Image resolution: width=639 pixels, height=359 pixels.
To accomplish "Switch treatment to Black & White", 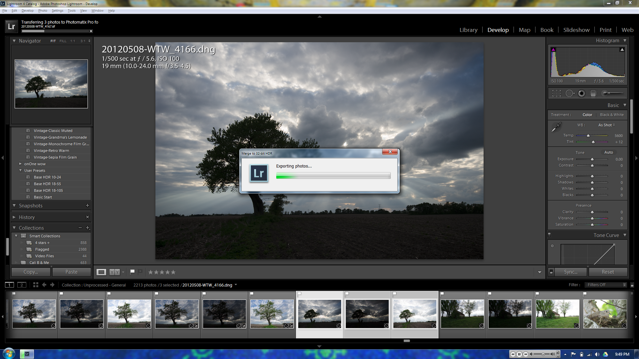I will coord(612,115).
